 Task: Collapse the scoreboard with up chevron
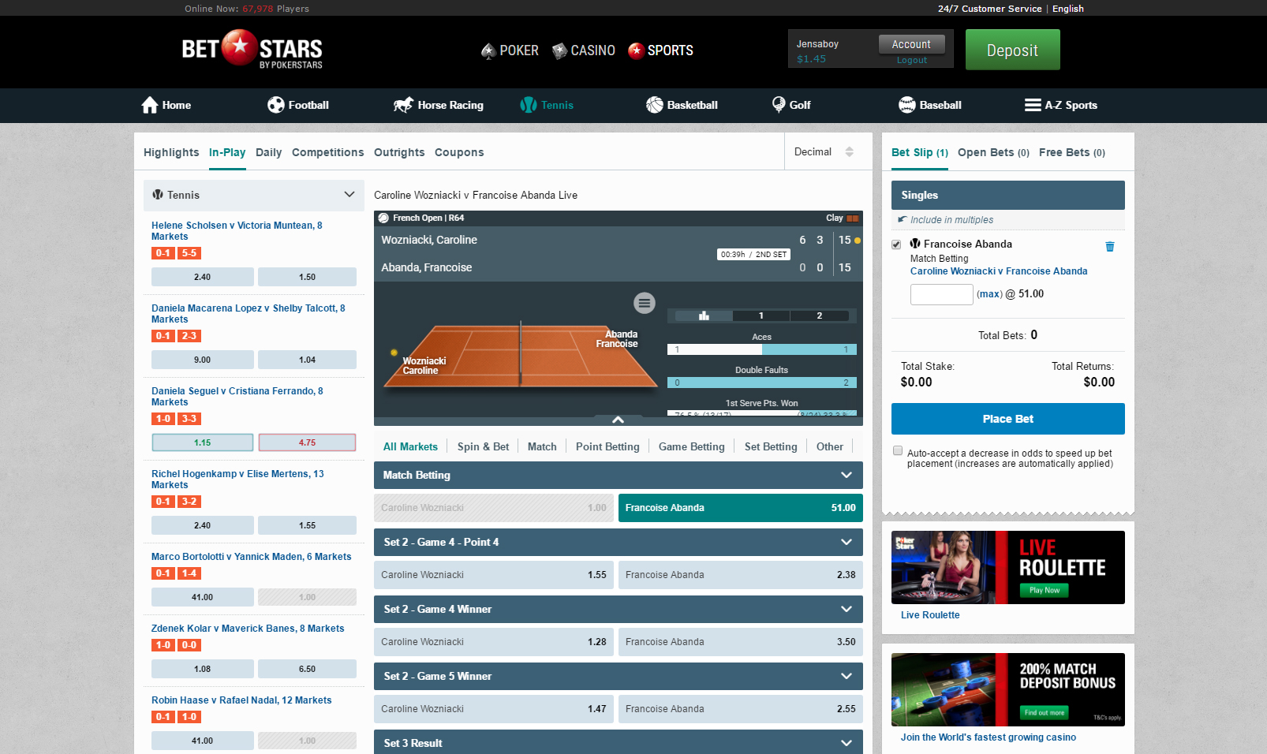618,420
